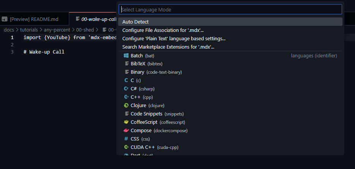Click the Clojure language icon

point(126,106)
